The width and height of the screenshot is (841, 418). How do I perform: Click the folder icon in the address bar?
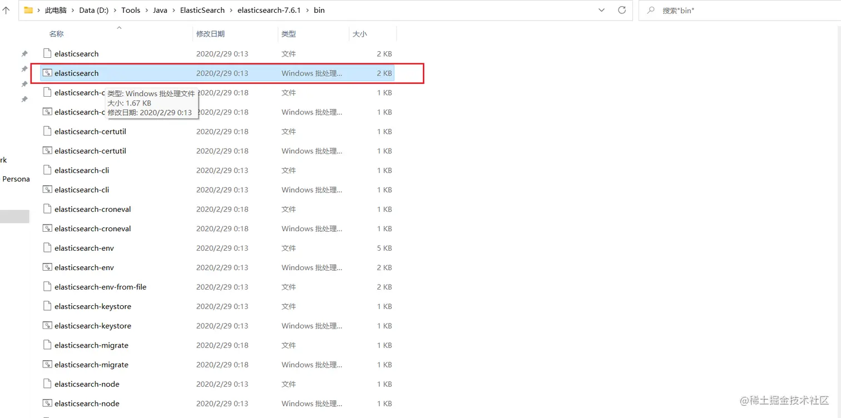coord(28,10)
